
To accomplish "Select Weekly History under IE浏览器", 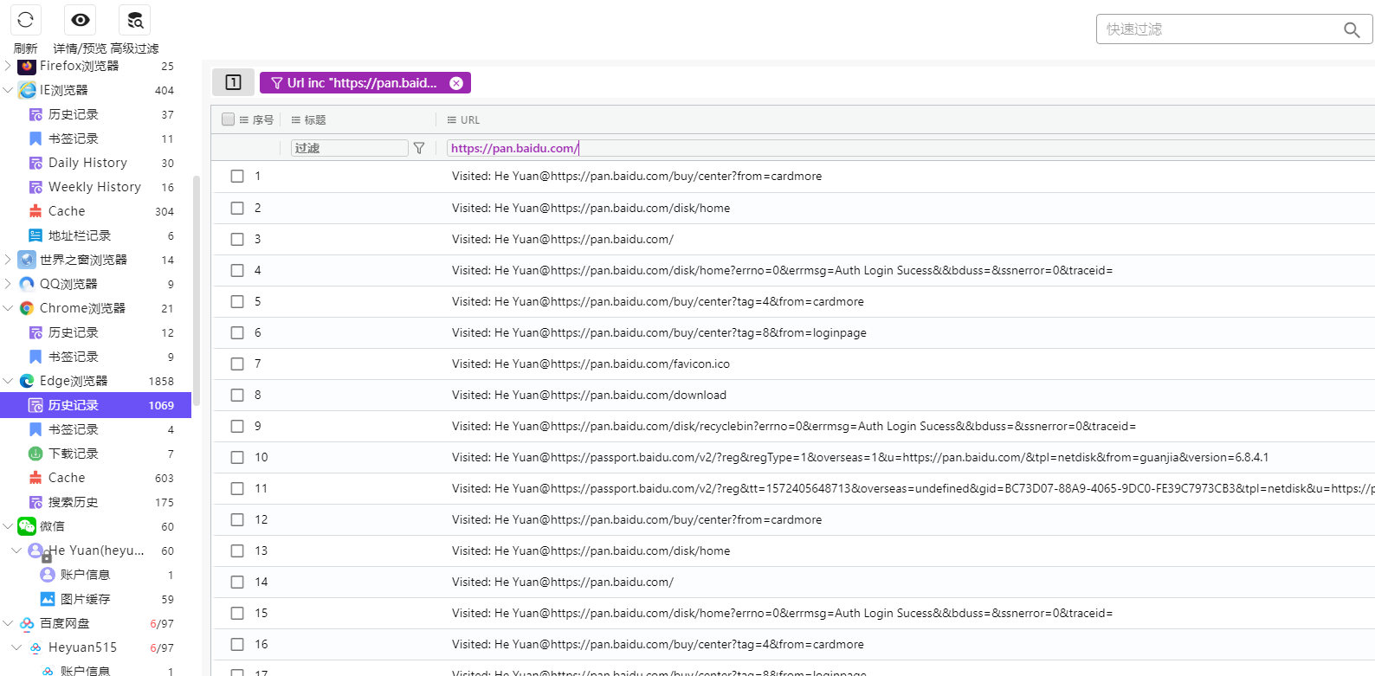I will tap(95, 187).
